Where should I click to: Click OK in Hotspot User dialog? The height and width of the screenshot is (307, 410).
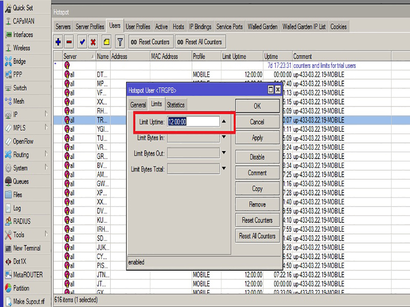click(257, 106)
